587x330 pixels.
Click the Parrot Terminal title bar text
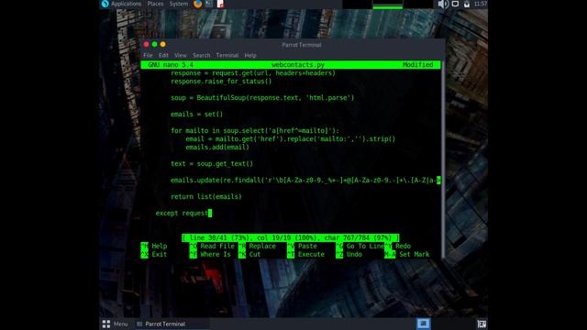tap(302, 45)
